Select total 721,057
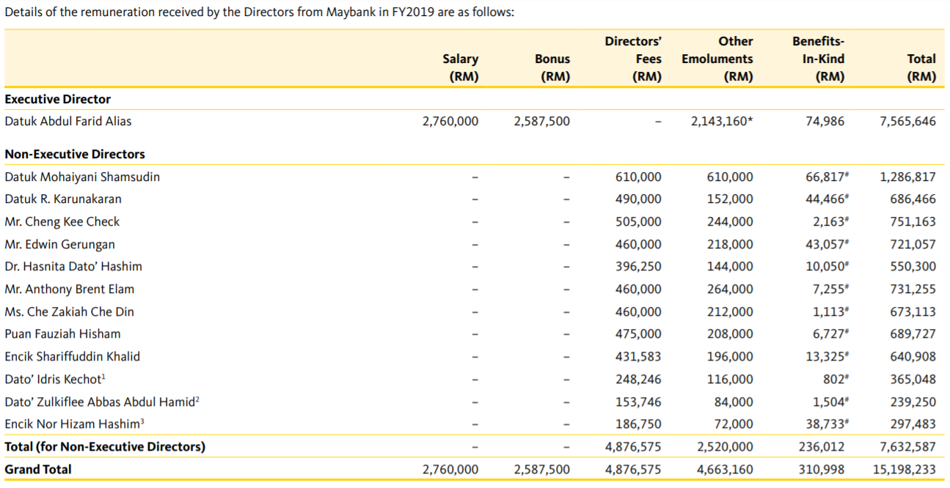950x488 pixels. click(913, 244)
